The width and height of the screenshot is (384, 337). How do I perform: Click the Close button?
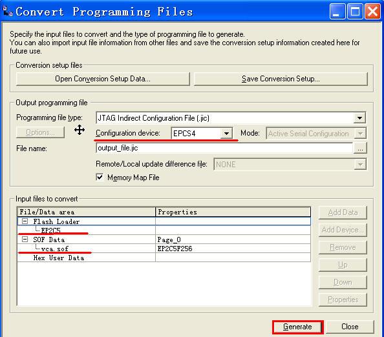[350, 327]
